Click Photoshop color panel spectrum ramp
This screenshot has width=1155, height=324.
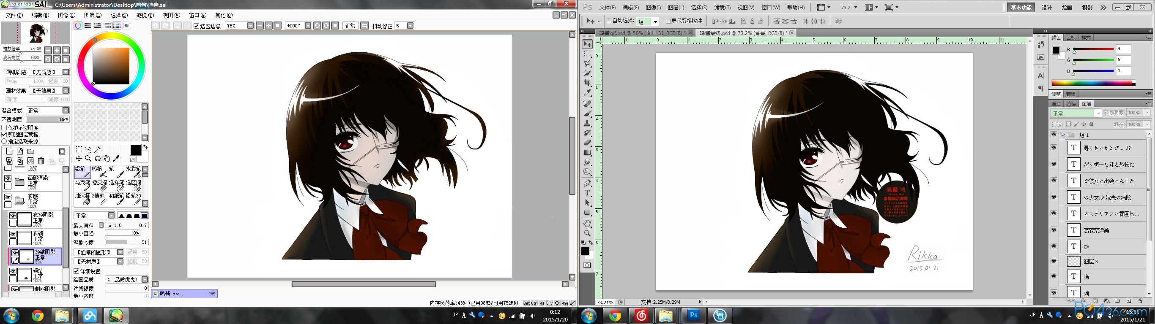[1093, 83]
